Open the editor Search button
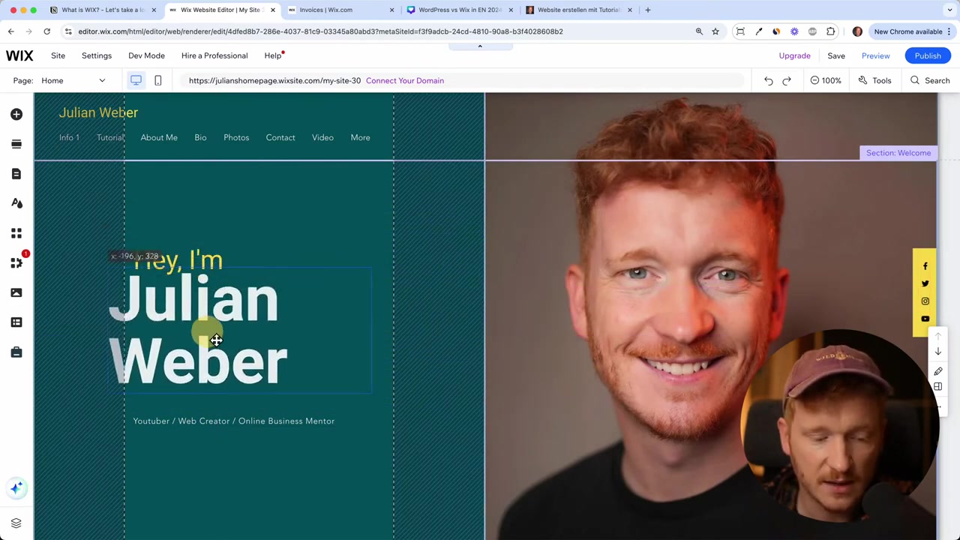This screenshot has width=960, height=540. [930, 80]
